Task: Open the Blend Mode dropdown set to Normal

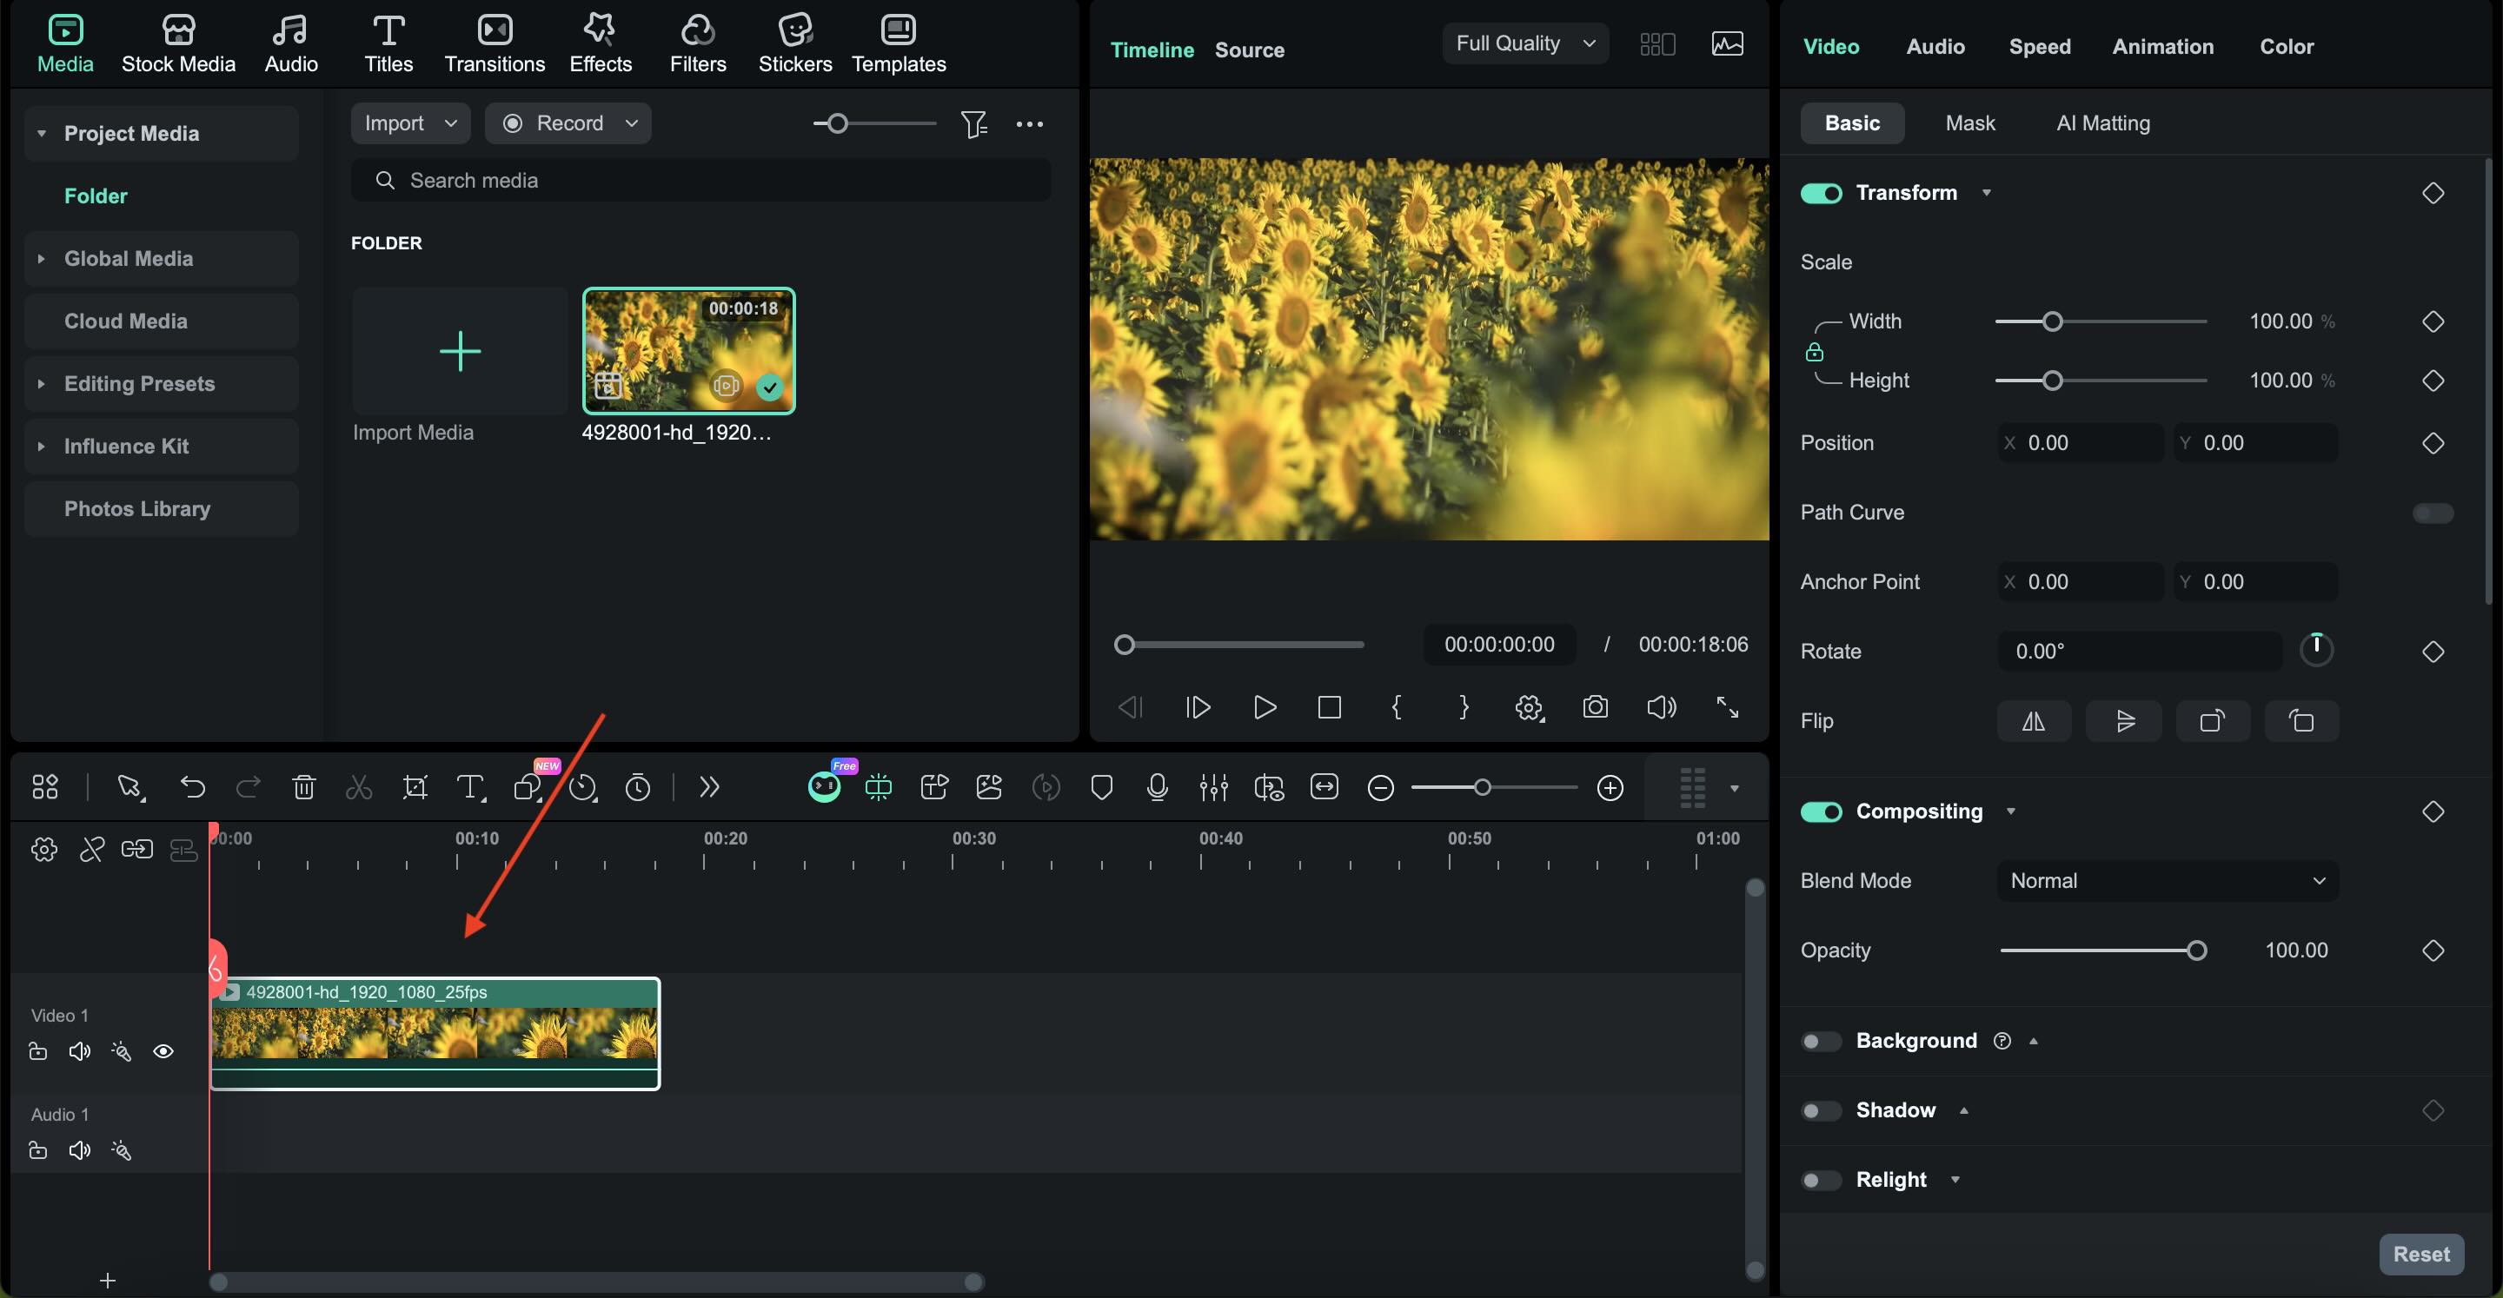Action: click(2168, 880)
